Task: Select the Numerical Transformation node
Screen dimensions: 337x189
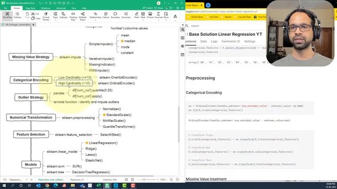Action: 31,118
